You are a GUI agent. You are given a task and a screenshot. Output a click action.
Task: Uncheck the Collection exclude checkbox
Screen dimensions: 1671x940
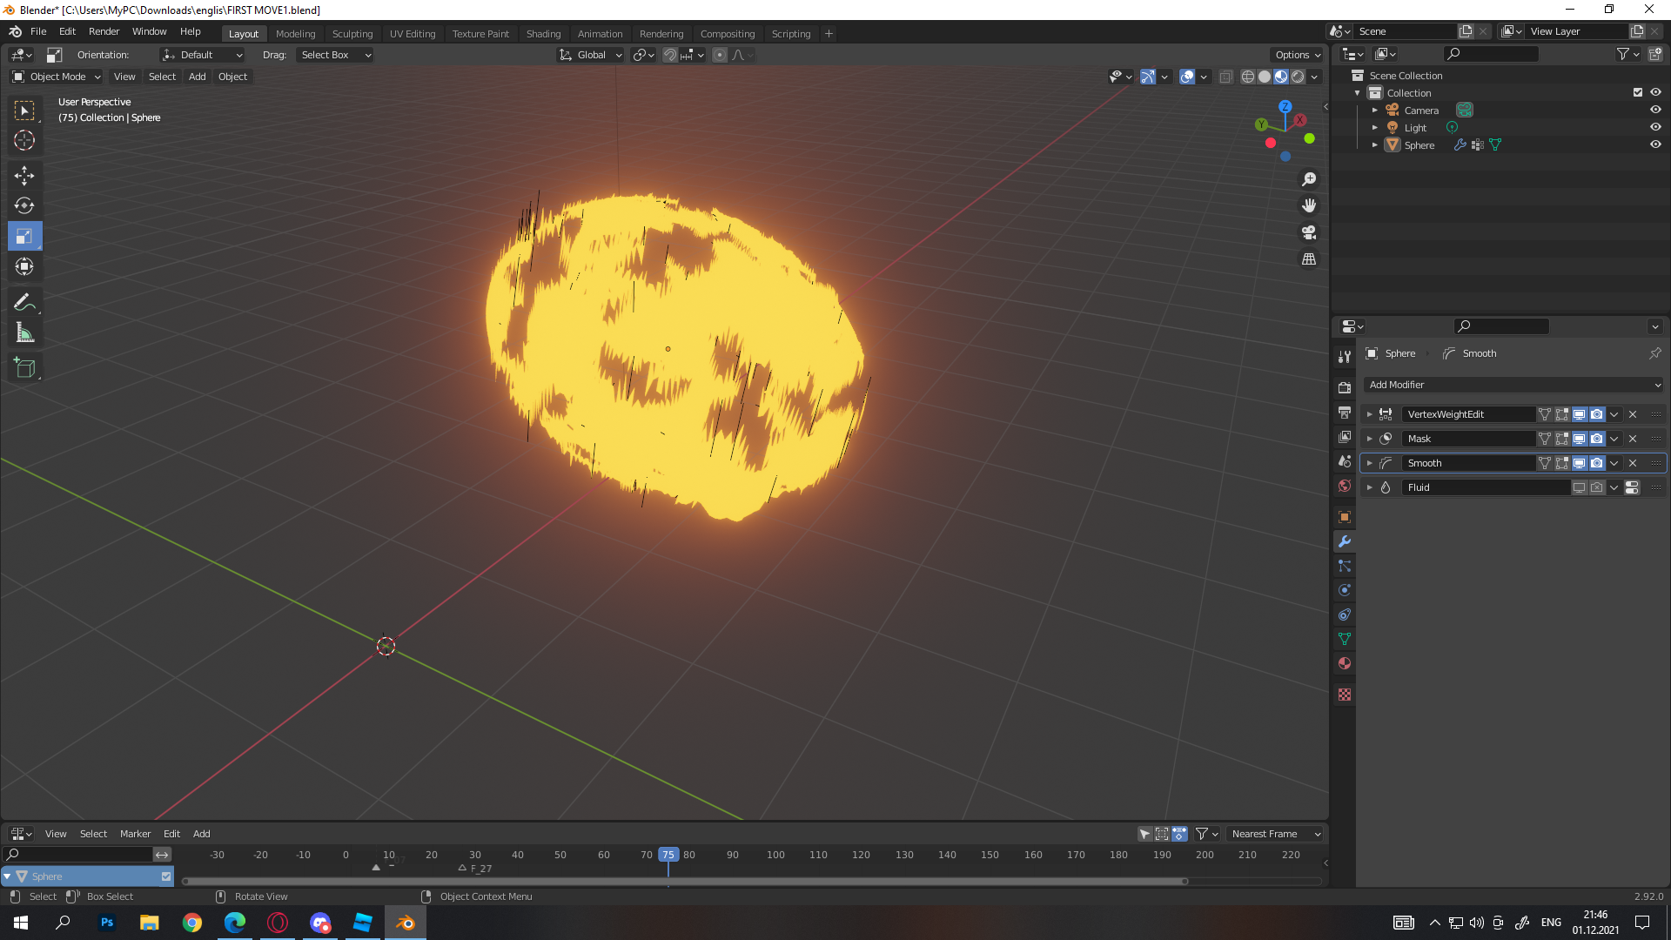pyautogui.click(x=1637, y=92)
